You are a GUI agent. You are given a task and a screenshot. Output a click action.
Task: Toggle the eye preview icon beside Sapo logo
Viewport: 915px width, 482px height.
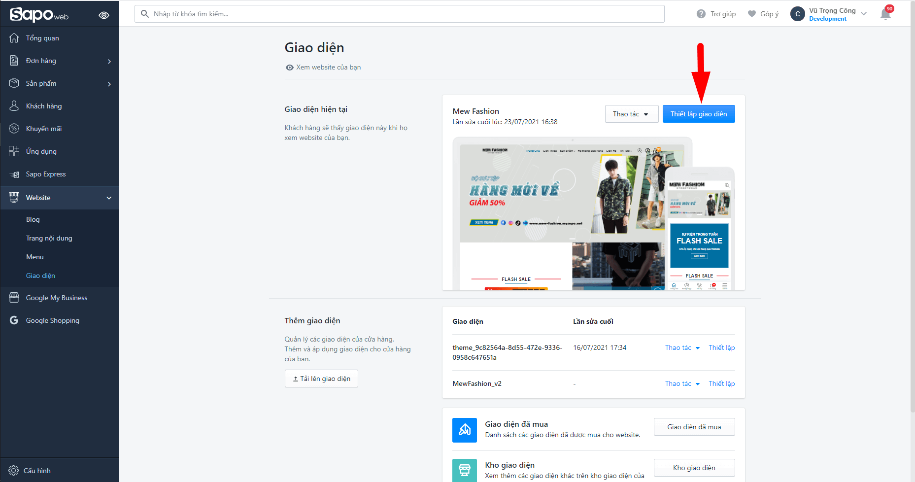[x=104, y=15]
